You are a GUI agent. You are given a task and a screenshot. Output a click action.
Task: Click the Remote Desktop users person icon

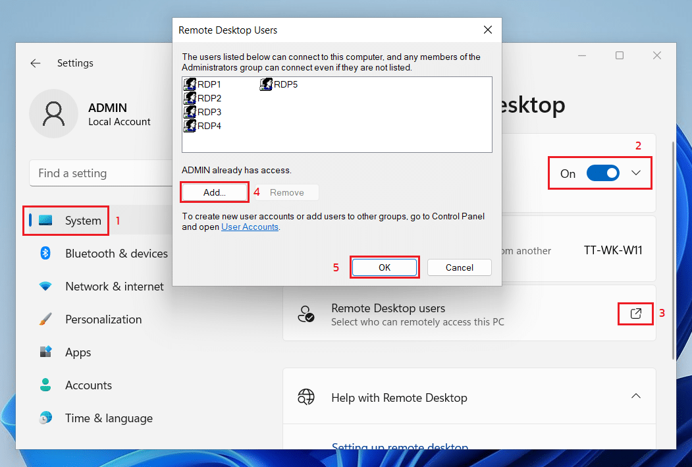(306, 314)
